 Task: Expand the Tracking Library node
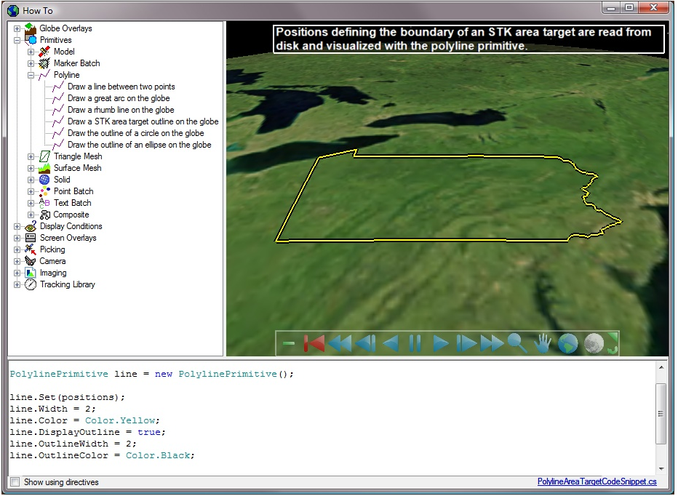[x=17, y=285]
